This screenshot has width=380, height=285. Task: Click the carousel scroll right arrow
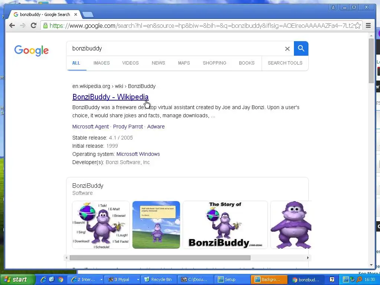coord(308,258)
